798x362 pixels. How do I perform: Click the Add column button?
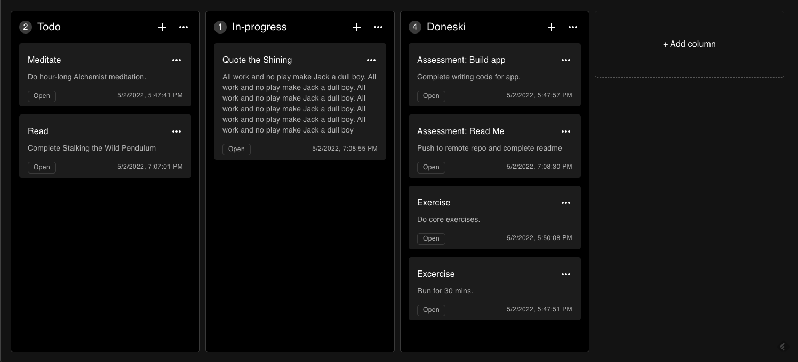click(x=689, y=44)
